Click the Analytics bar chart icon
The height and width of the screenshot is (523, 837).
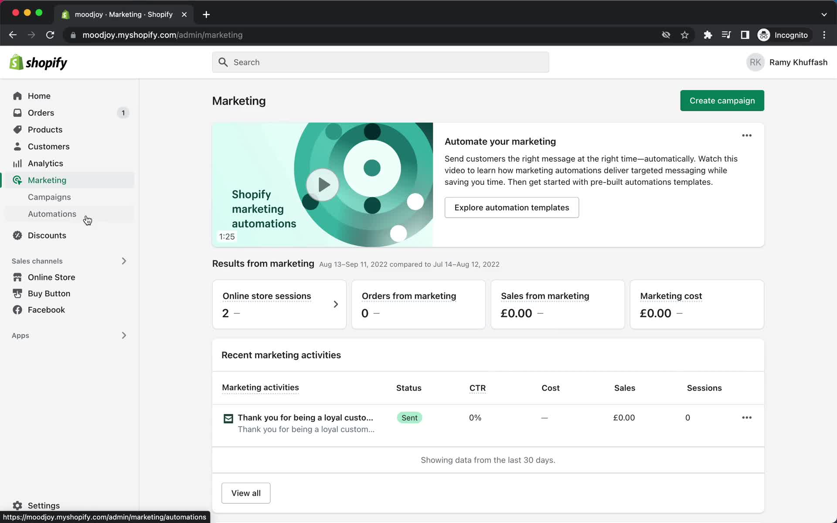click(x=17, y=163)
